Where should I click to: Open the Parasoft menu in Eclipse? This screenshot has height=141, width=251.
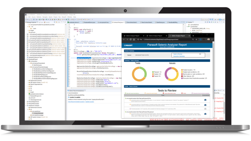64,17
